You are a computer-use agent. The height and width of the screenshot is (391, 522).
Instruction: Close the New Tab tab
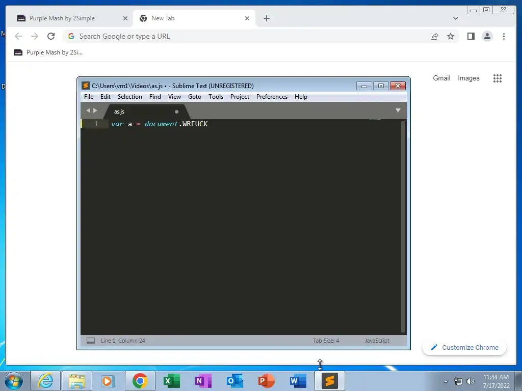(x=247, y=18)
